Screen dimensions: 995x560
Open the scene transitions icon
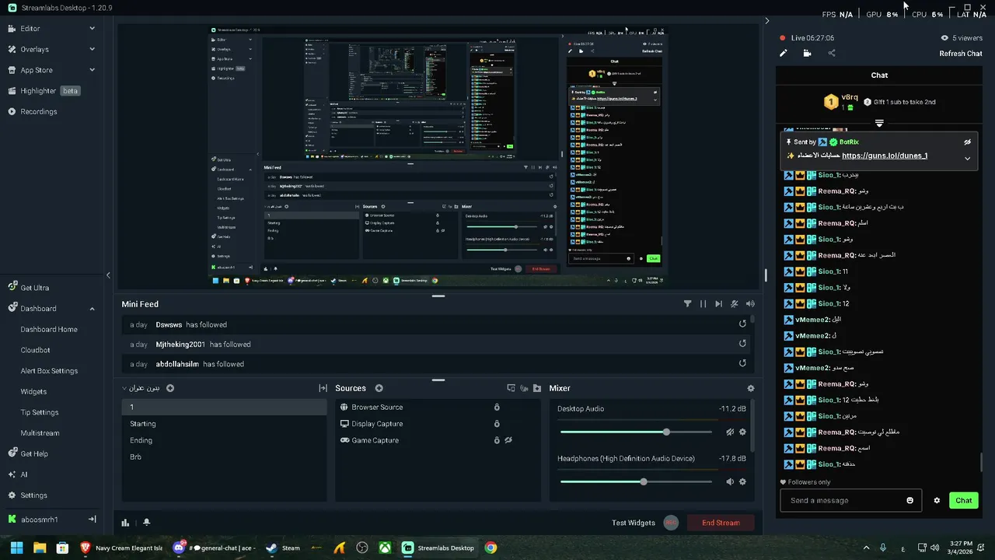click(x=323, y=388)
